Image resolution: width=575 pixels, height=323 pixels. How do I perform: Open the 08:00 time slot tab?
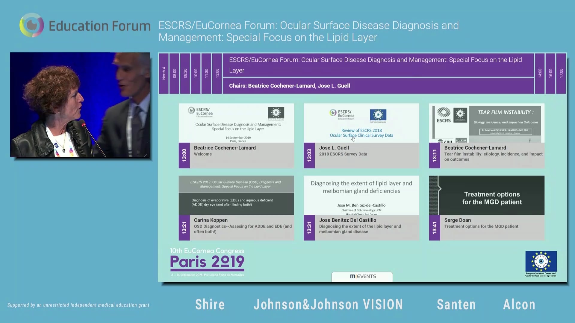(174, 73)
